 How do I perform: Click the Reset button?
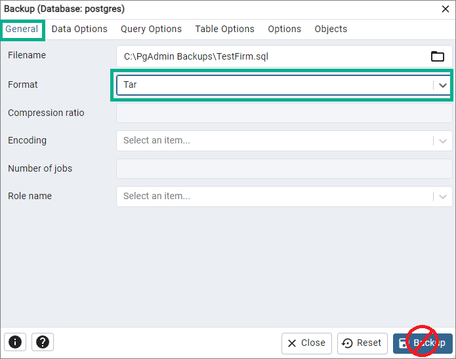click(362, 343)
